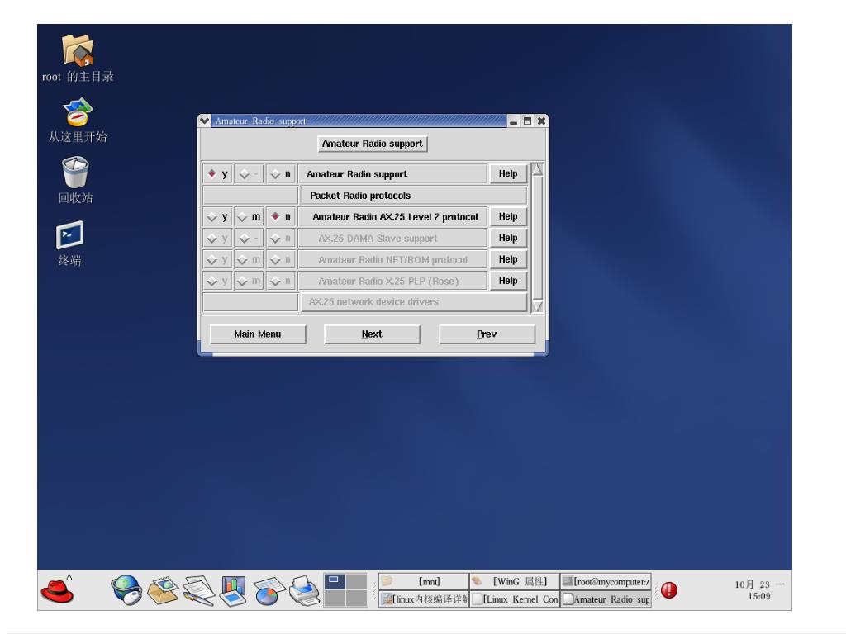Viewport: 846px width, 634px height.
Task: Select 'y' for Amateur Radio NET/ROM protocol
Action: [x=218, y=259]
